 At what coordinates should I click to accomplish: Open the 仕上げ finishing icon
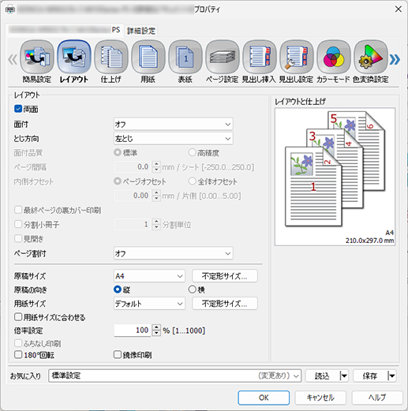click(x=111, y=57)
